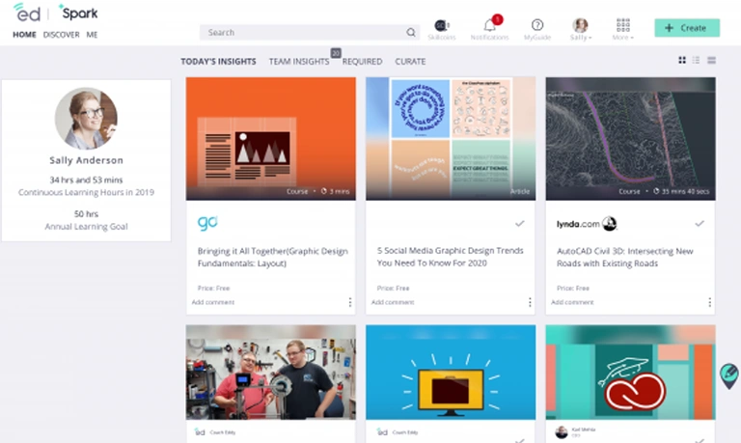This screenshot has height=443, width=741.
Task: Open options menu on Bringing it All Together card
Action: 349,302
